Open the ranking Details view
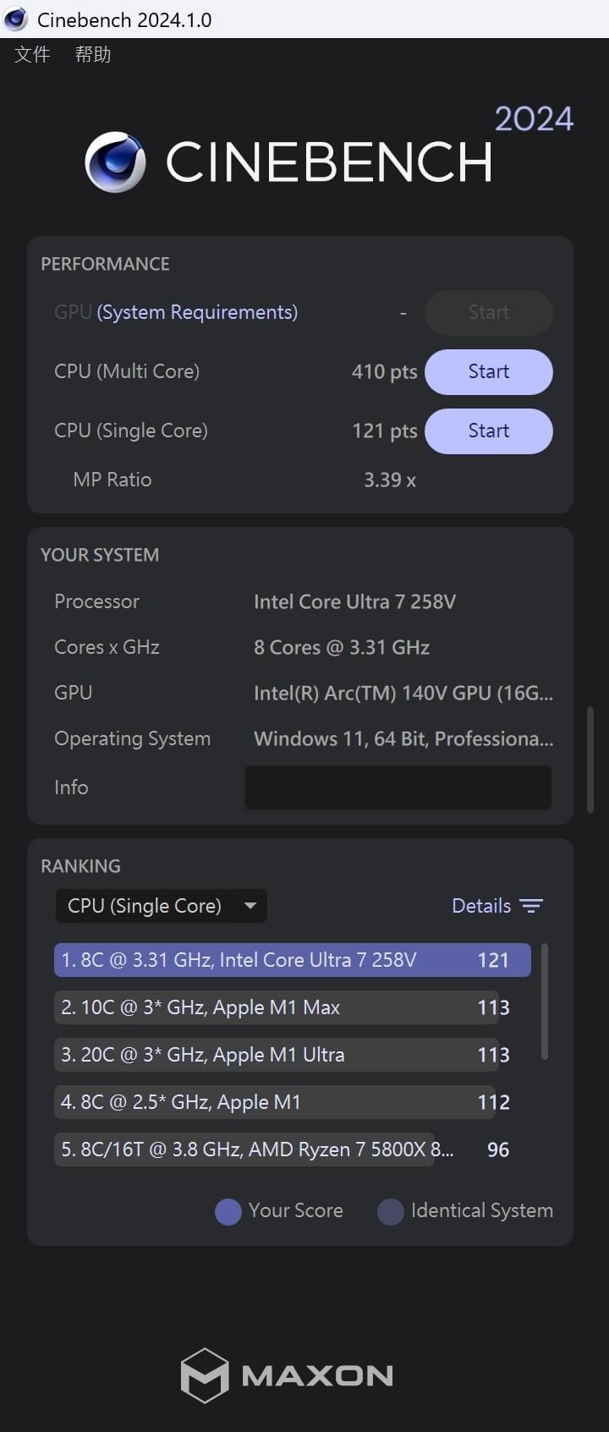Viewport: 609px width, 1432px height. 481,906
